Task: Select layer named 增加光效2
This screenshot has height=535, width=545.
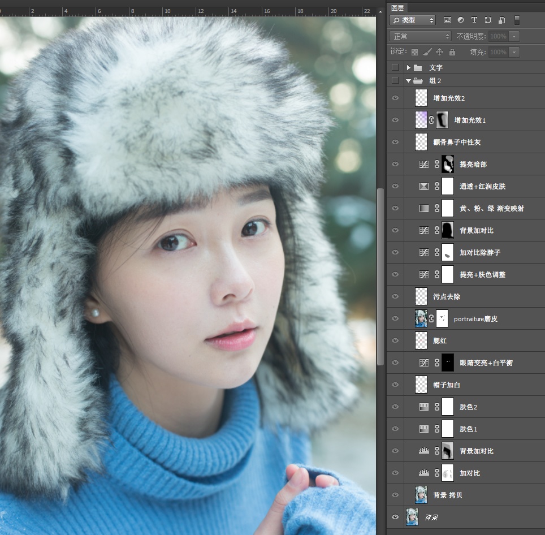Action: (x=449, y=98)
